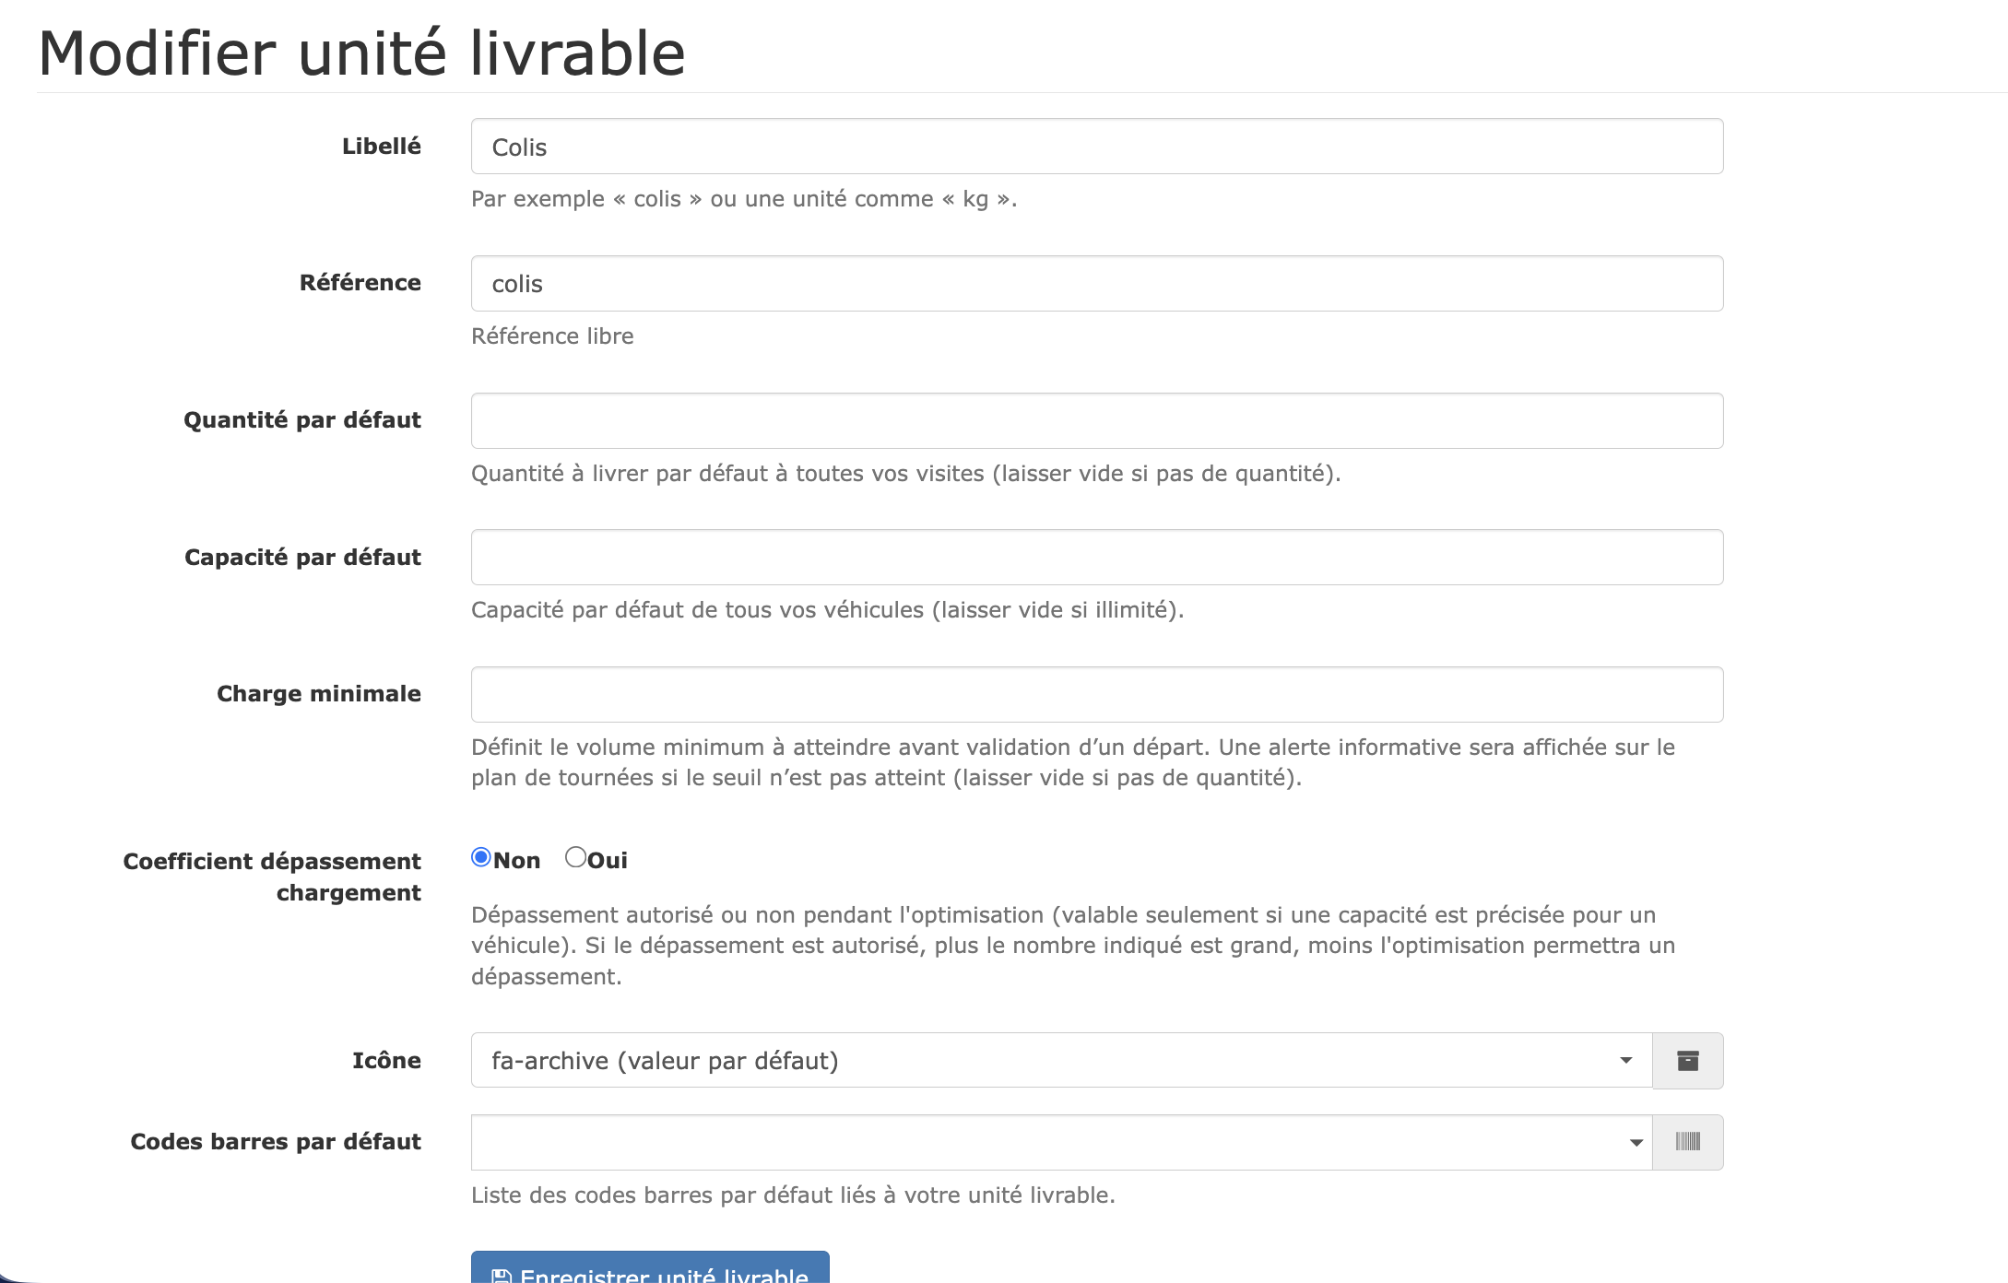Click the Capacité par défaut input
2008x1283 pixels.
pyautogui.click(x=1096, y=558)
